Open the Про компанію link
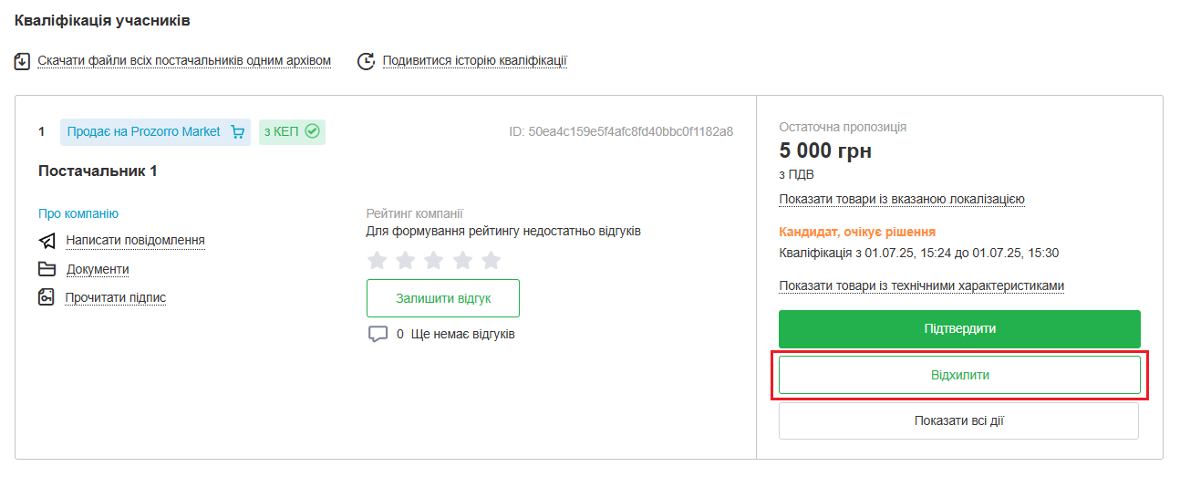 (78, 213)
